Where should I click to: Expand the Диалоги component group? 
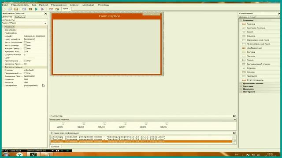coord(241,89)
